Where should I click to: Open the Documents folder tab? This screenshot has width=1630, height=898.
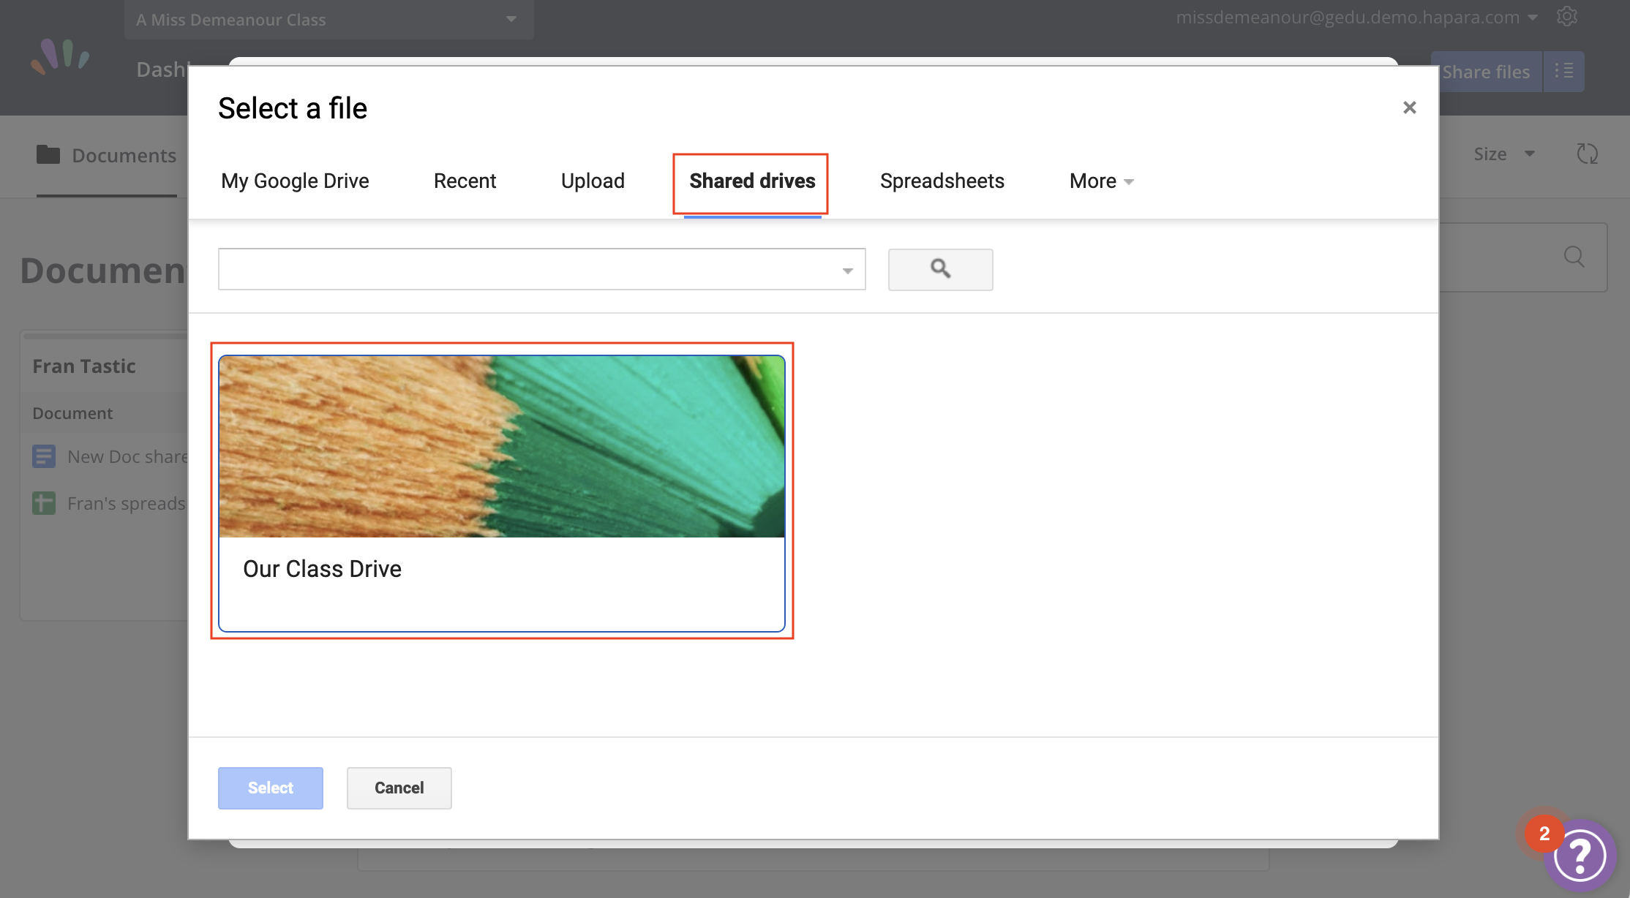click(107, 155)
